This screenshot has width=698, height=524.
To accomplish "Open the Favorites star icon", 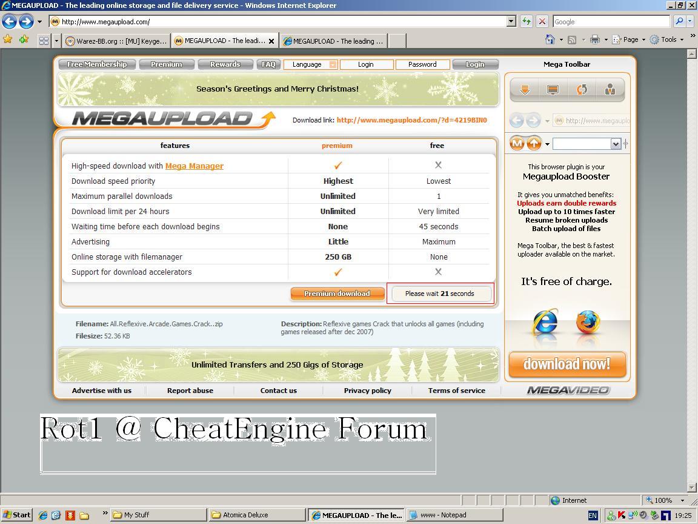I will tap(8, 40).
